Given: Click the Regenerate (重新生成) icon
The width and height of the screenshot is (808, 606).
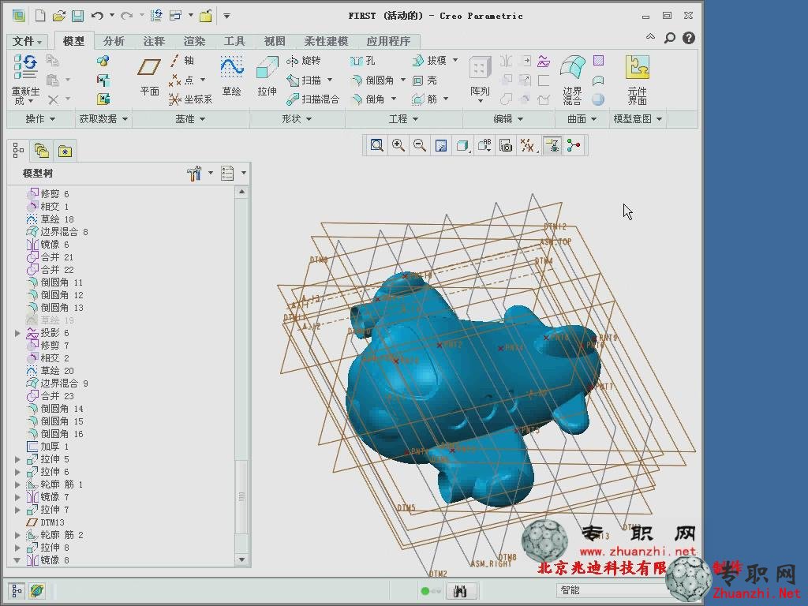Looking at the screenshot, I should click(x=24, y=67).
